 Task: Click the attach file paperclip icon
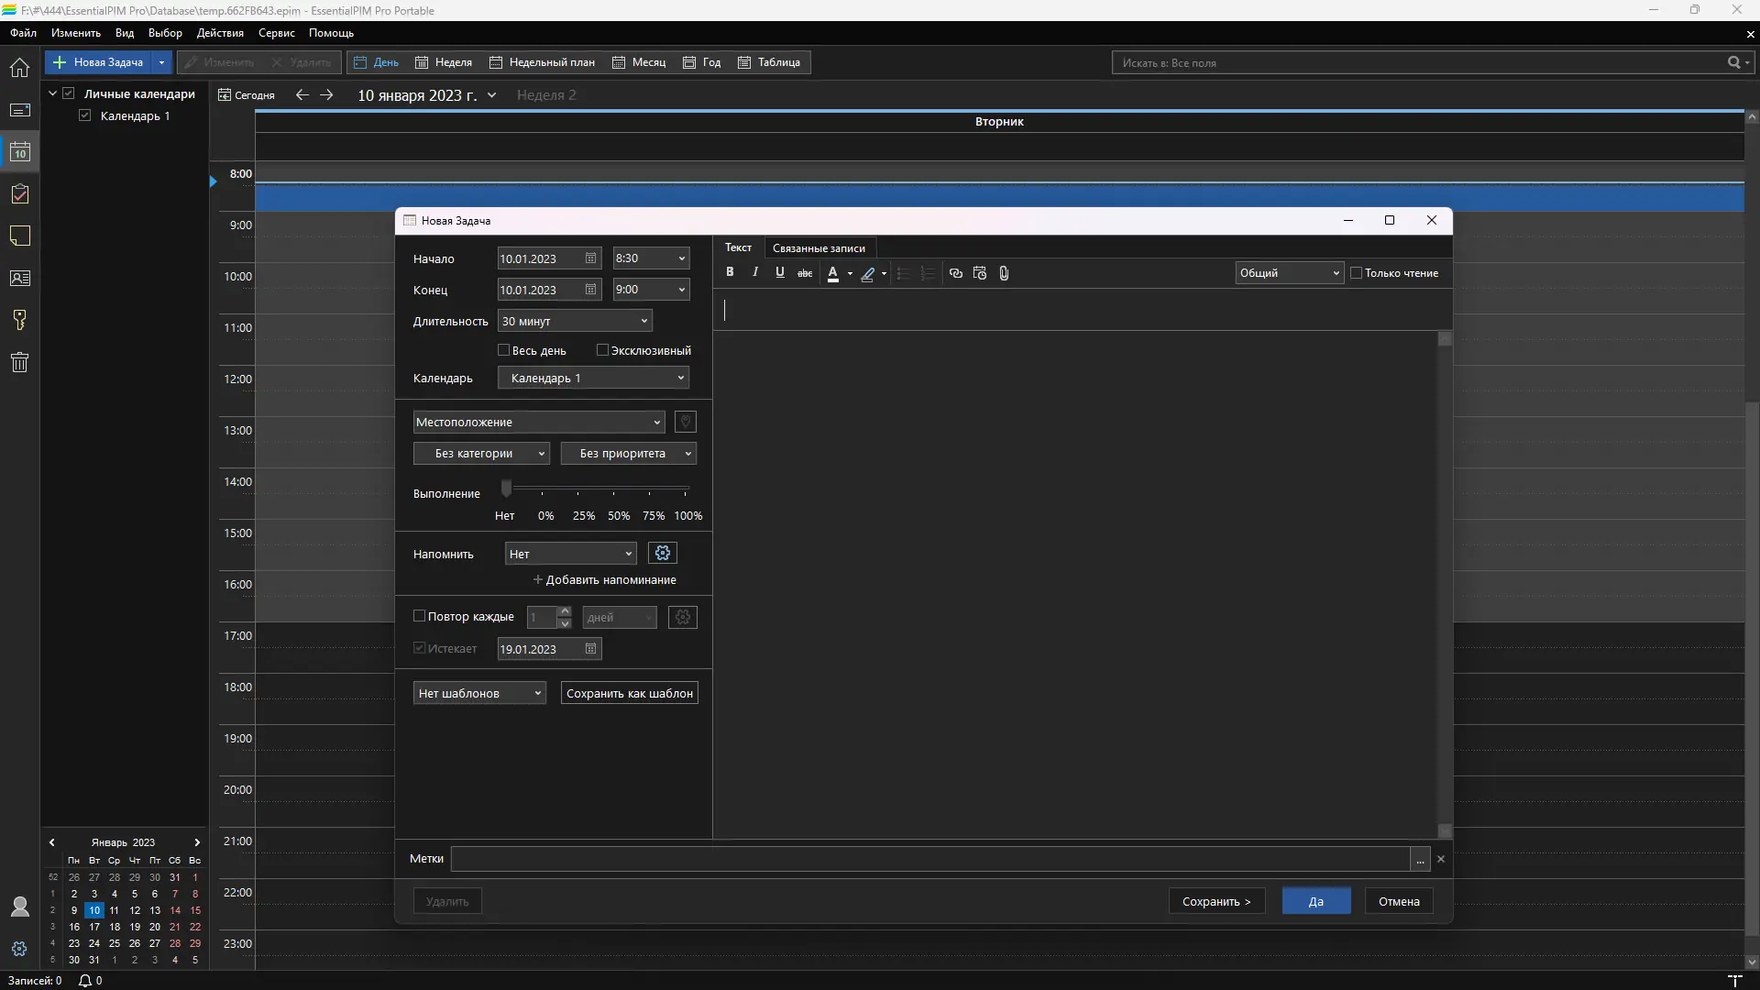[x=1005, y=273]
